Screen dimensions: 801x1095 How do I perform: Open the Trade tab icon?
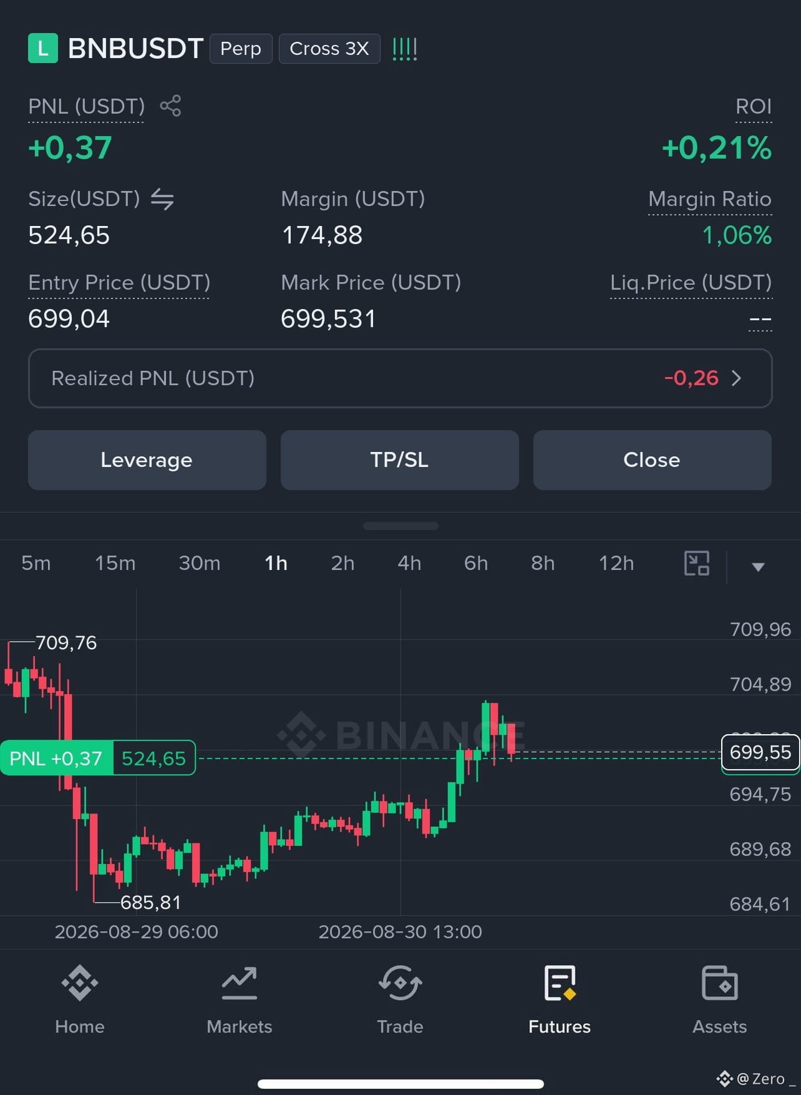point(400,983)
